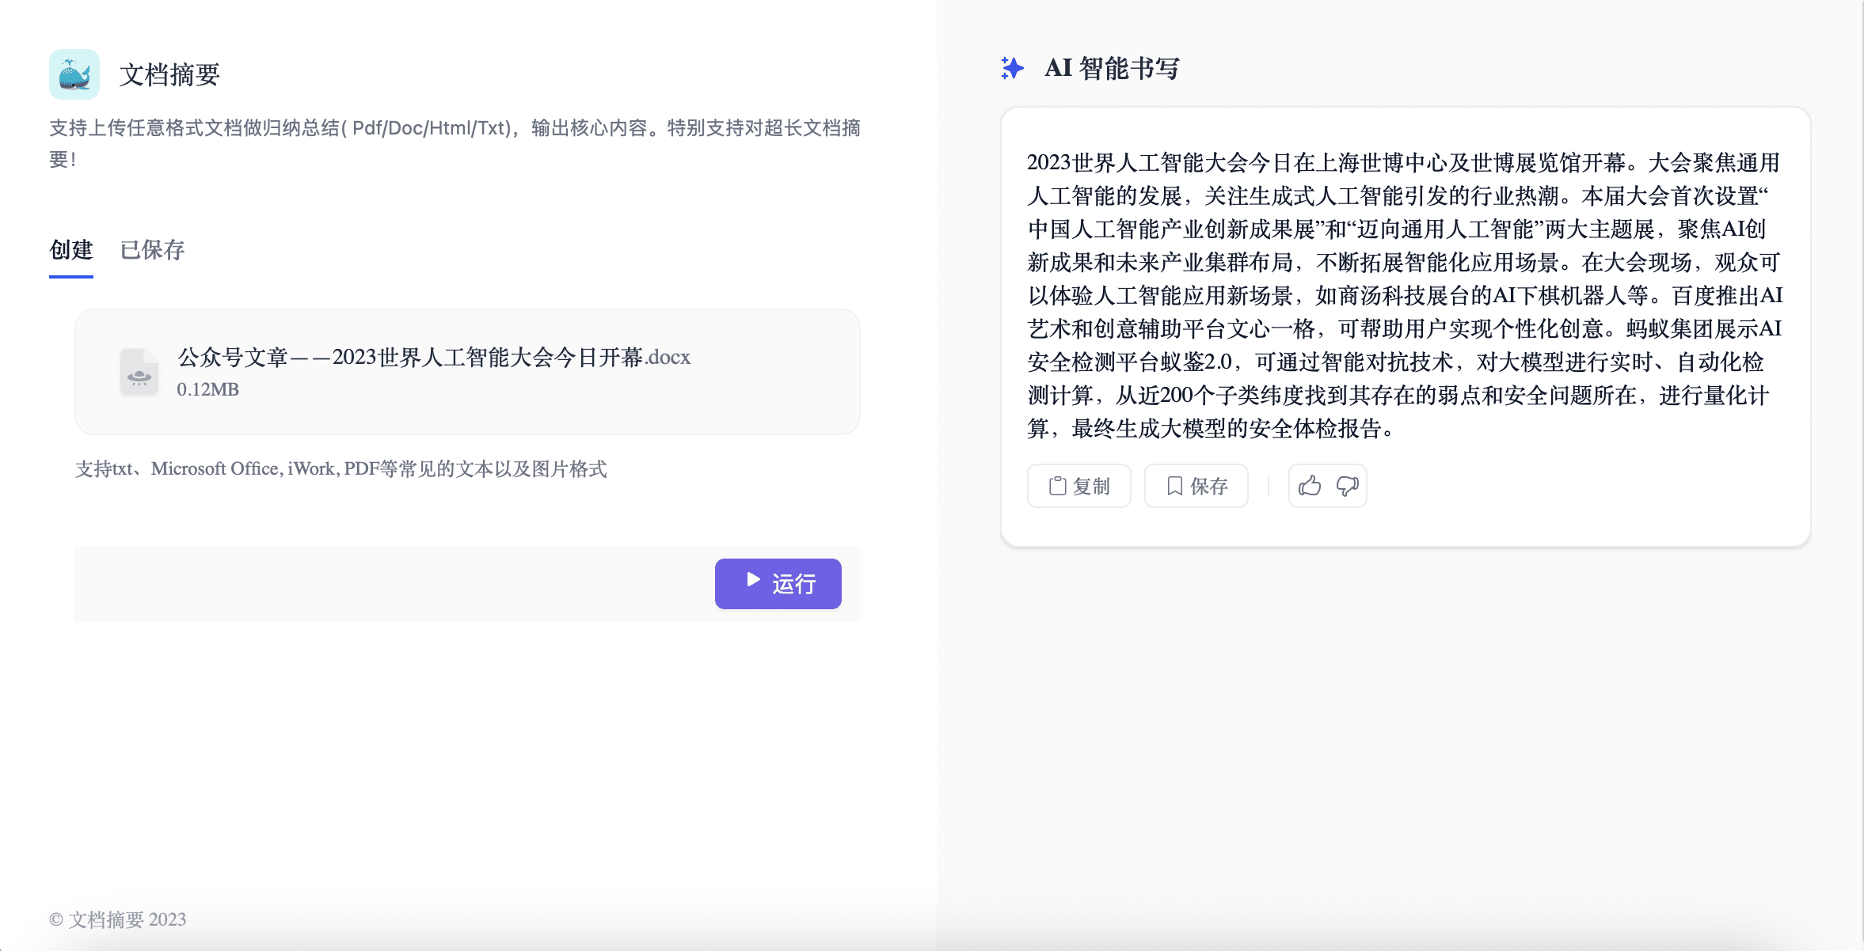1864x951 pixels.
Task: Open the 已保存 tab
Action: pos(152,250)
